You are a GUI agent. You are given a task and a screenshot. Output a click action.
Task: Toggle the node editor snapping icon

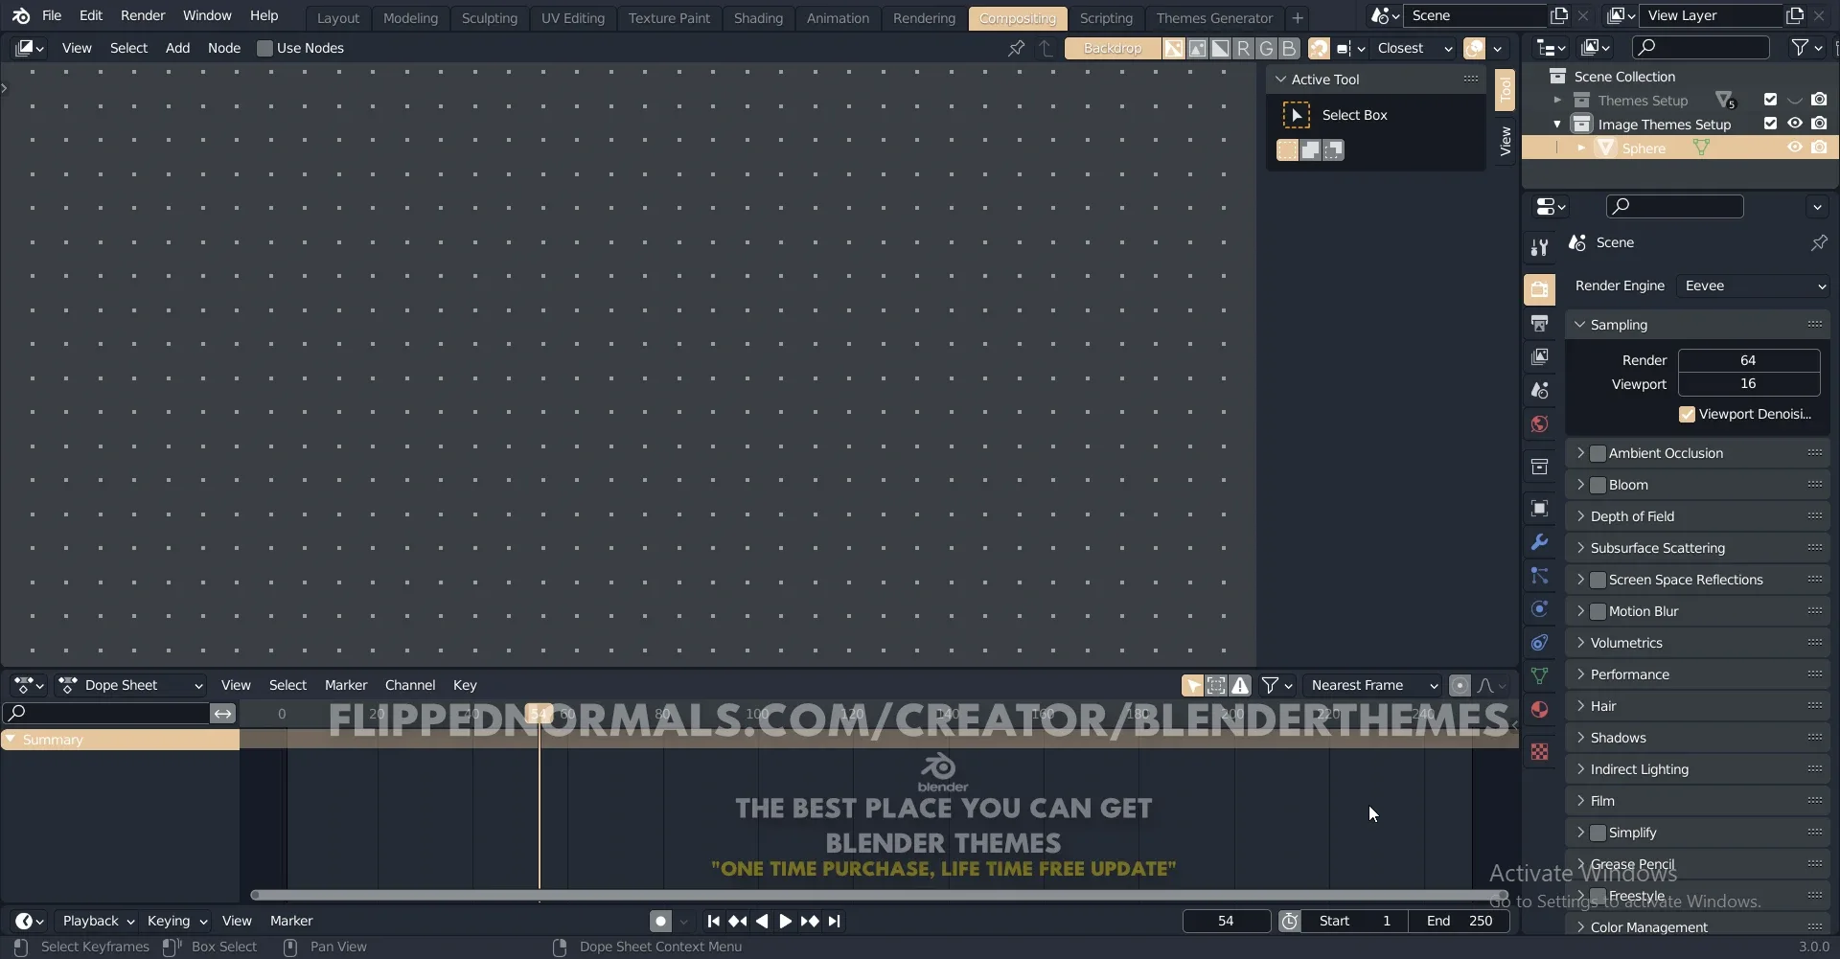pos(1320,48)
